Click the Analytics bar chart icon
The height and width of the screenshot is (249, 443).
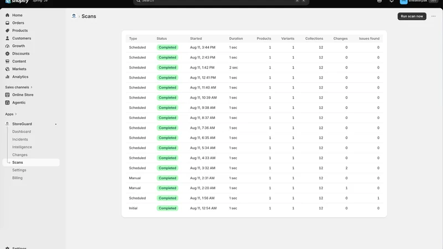pos(7,76)
